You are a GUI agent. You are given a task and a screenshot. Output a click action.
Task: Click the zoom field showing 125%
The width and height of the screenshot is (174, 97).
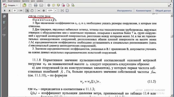pos(50,11)
